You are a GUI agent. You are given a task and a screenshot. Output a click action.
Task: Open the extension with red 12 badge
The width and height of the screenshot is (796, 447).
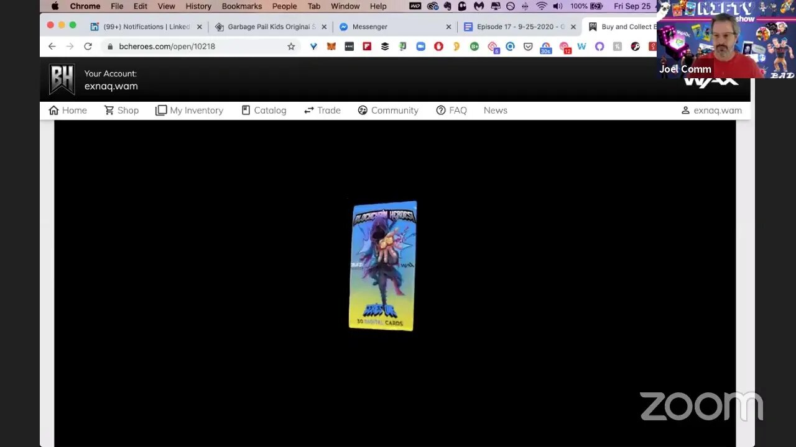coord(565,47)
